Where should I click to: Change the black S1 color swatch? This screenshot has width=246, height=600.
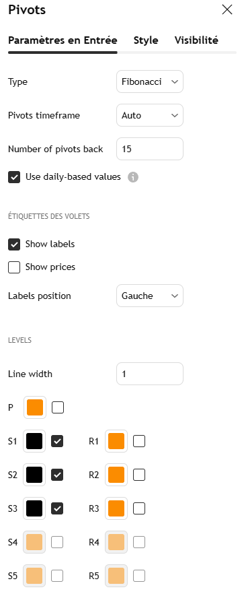point(34,441)
